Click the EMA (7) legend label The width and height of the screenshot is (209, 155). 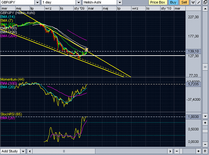[7, 20]
